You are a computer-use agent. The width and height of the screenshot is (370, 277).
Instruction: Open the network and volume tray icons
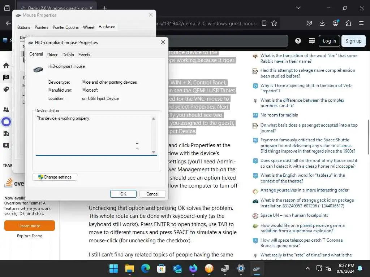coord(324,268)
